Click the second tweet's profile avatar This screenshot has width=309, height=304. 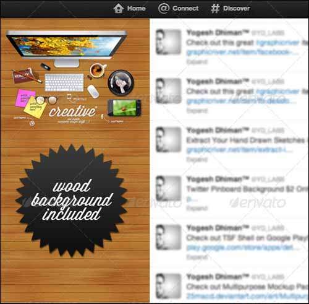click(169, 91)
